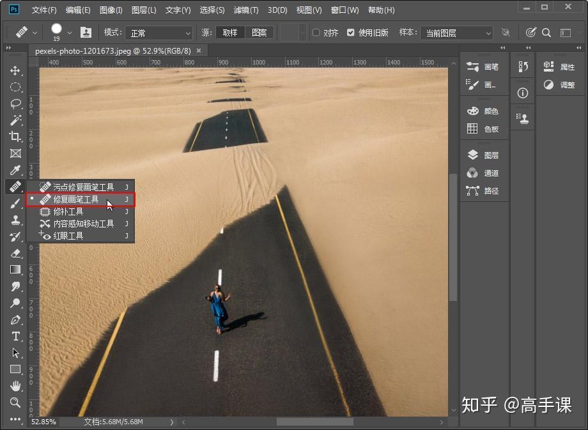Open the 滤镜(T) menu
This screenshot has width=588, height=430.
(x=246, y=10)
